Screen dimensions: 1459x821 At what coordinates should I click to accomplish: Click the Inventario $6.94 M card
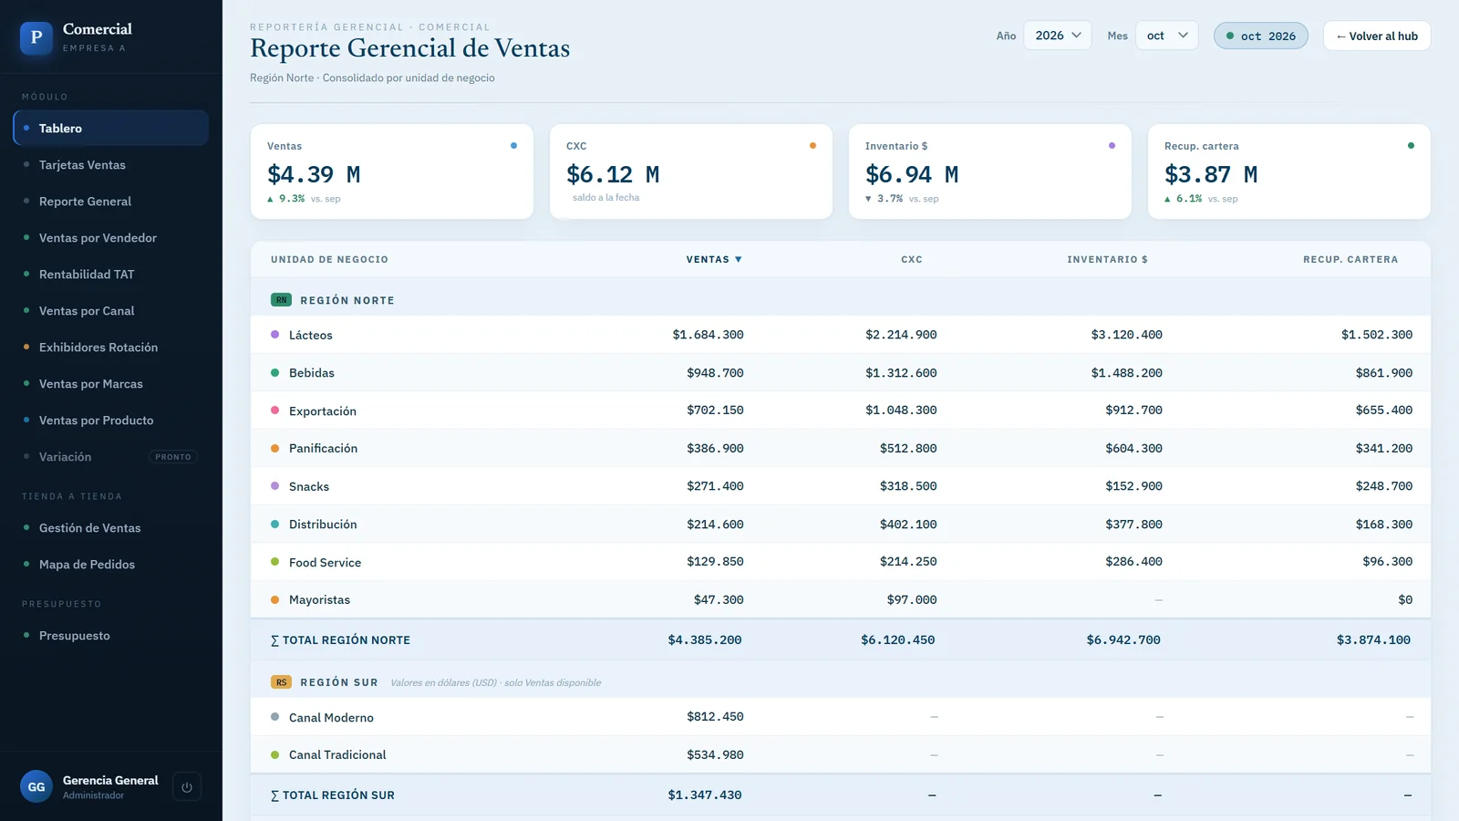(x=990, y=171)
